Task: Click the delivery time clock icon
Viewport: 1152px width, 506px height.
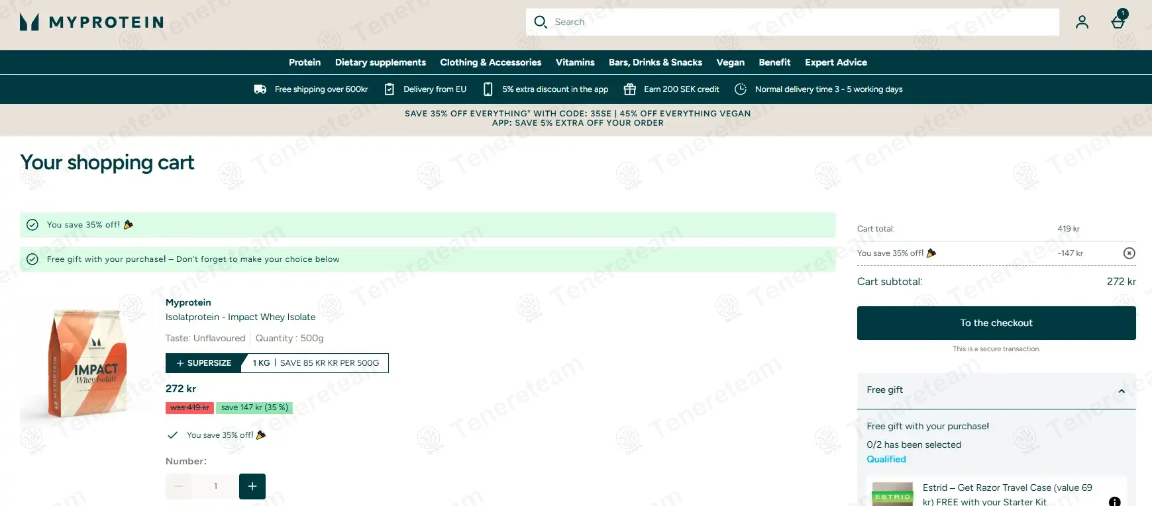Action: [x=741, y=89]
